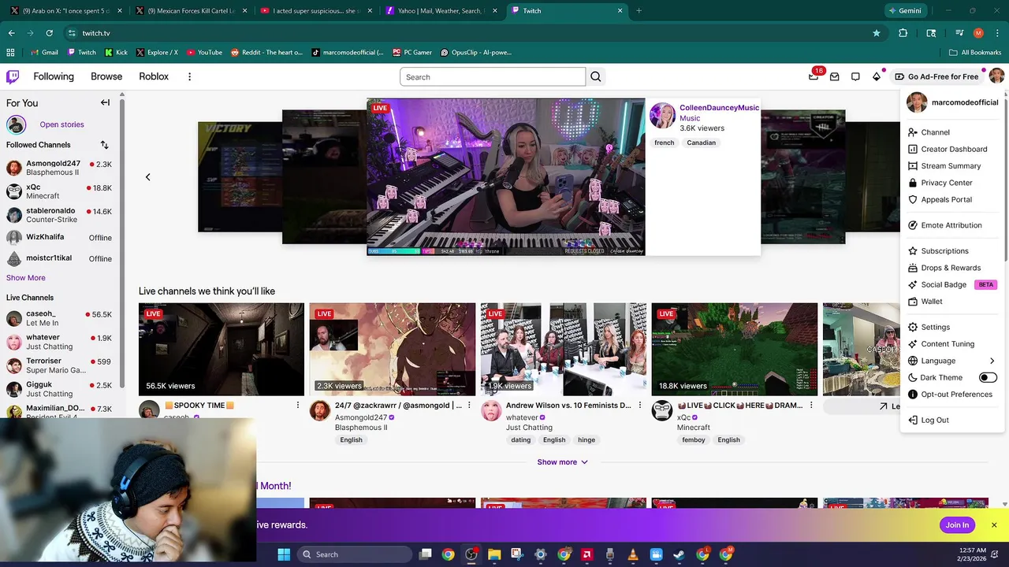Image resolution: width=1009 pixels, height=567 pixels.
Task: Open Steam from the taskbar
Action: pos(679,554)
